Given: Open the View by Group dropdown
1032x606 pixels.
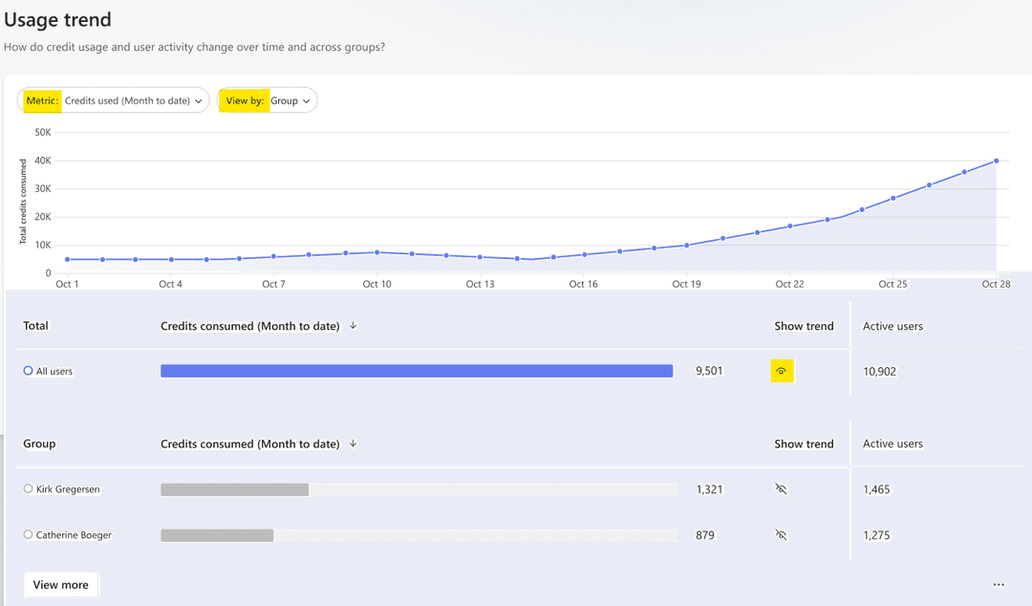Looking at the screenshot, I should tap(268, 100).
